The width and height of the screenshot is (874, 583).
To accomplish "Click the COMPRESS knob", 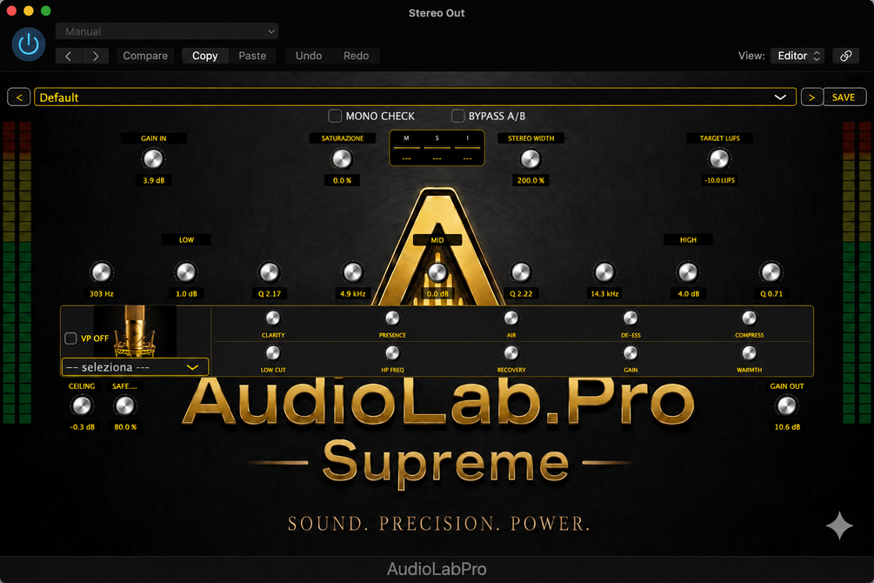I will (x=749, y=318).
